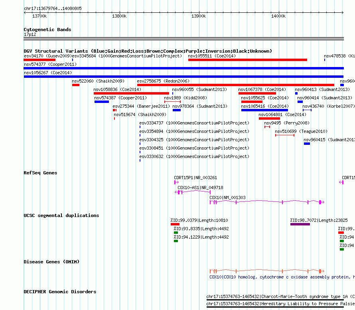The height and width of the screenshot is (310, 355).
Task: Click the UCSC segmental duplications heading
Action: click(x=61, y=215)
